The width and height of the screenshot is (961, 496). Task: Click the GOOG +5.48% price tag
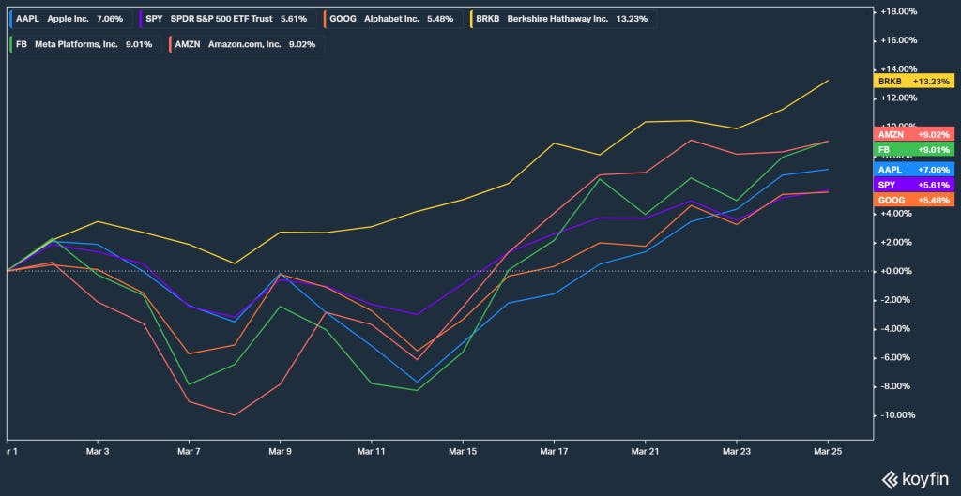pyautogui.click(x=913, y=201)
